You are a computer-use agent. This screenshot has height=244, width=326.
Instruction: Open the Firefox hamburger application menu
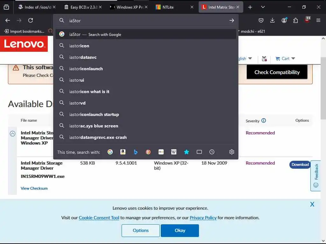point(318,20)
